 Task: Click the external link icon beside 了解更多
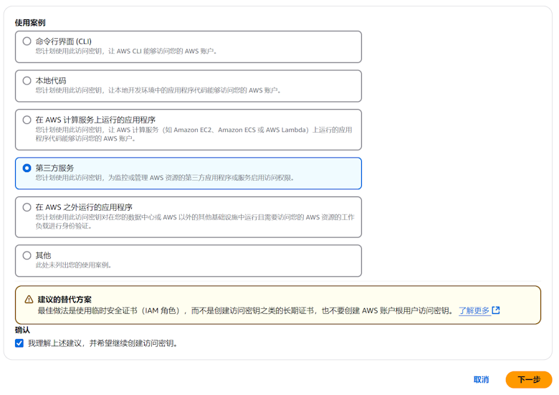[x=496, y=310]
